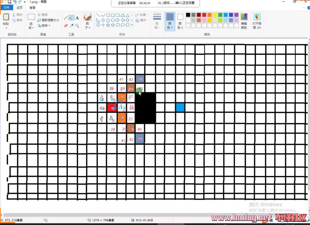Click the Save icon in title bar
This screenshot has height=225, width=310.
9,2
